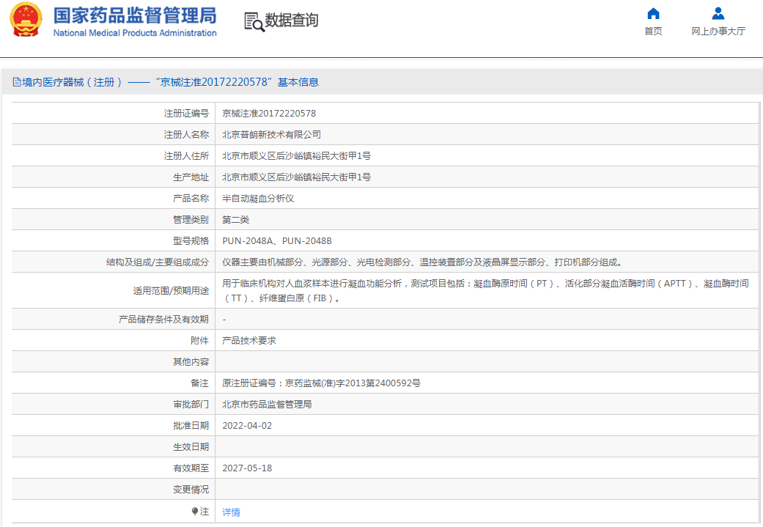Click approval date 2022-04-02
The image size is (763, 527).
pos(247,426)
